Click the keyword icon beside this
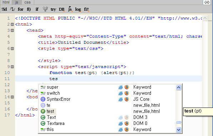Image resolution: width=213 pixels, height=136 pixels. (x=43, y=130)
